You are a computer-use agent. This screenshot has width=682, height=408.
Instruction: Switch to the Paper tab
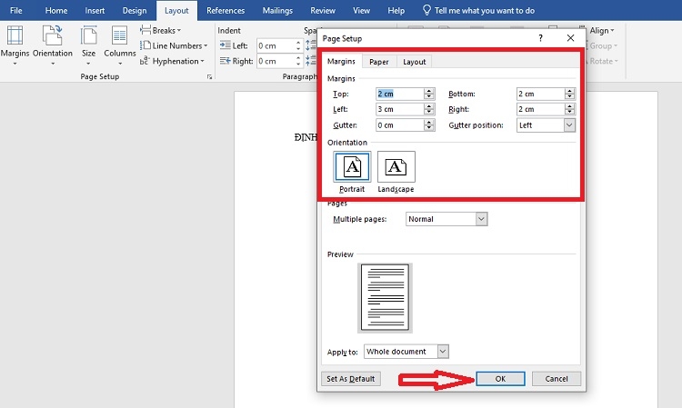[378, 62]
